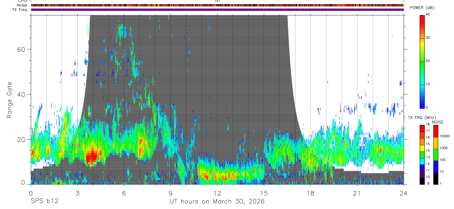Click the 15 tick on the UT hours axis
The height and width of the screenshot is (209, 454).
tap(264, 193)
